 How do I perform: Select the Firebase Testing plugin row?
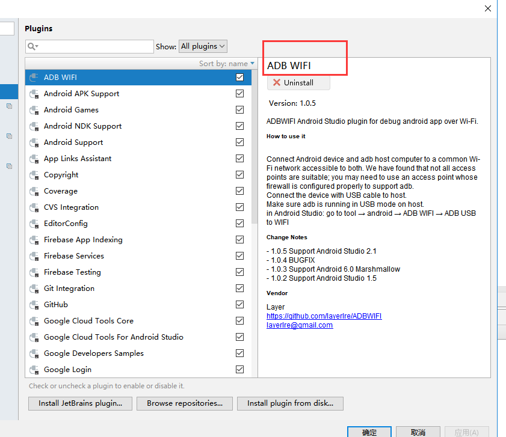(x=138, y=272)
